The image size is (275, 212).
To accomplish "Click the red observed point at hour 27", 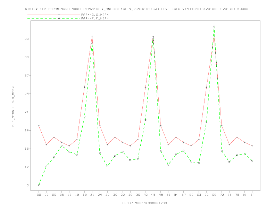I will [x=107, y=144].
